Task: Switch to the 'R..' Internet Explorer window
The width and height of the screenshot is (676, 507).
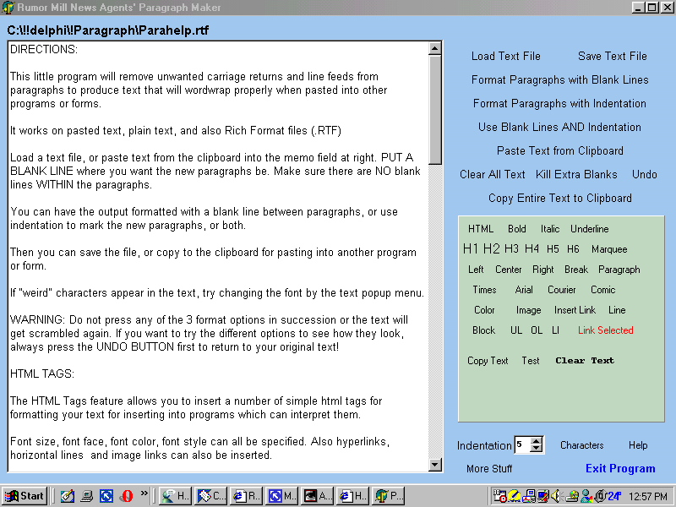Action: (x=247, y=496)
